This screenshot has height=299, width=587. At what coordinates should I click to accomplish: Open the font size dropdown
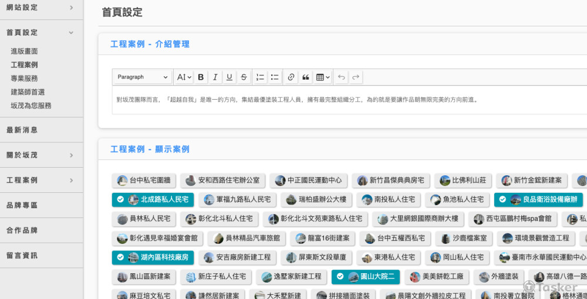[184, 77]
